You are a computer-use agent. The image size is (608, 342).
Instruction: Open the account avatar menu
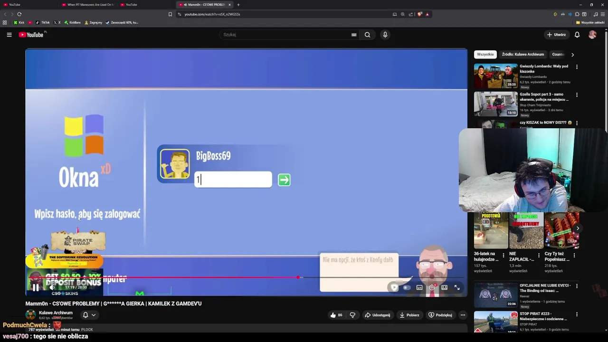pyautogui.click(x=592, y=35)
